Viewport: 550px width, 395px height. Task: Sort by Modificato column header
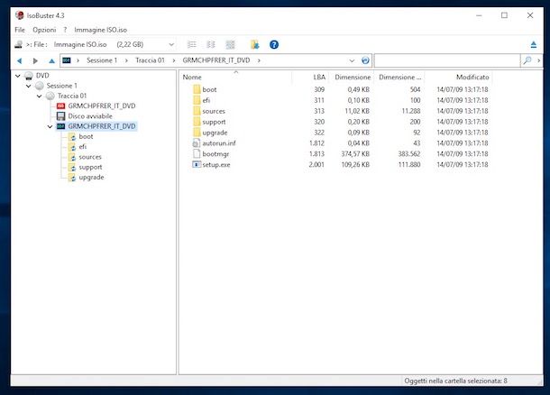click(472, 78)
